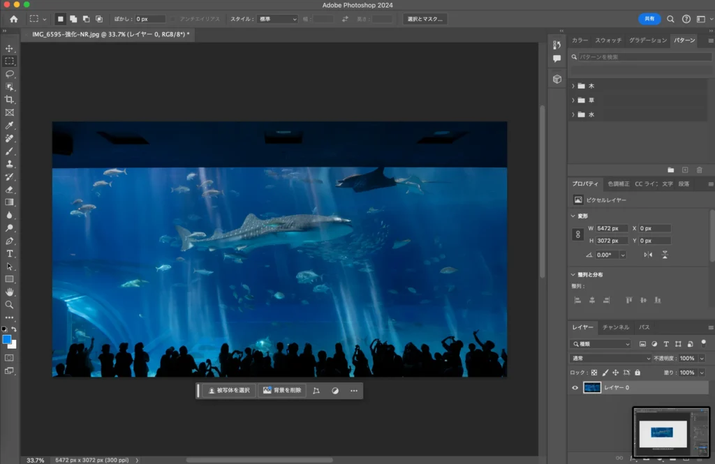Expand the 木 pattern folder
Viewport: 715px width, 464px height.
coord(573,86)
